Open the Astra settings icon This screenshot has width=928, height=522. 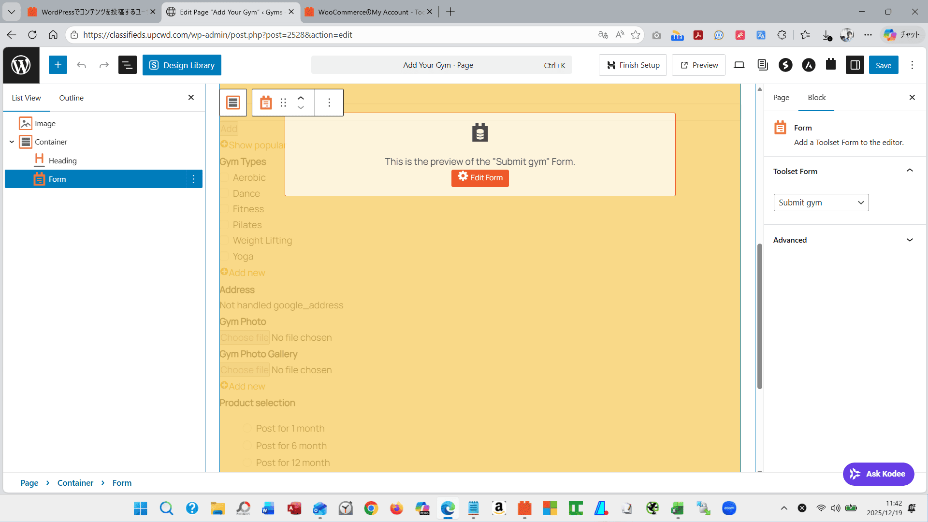[x=809, y=65]
